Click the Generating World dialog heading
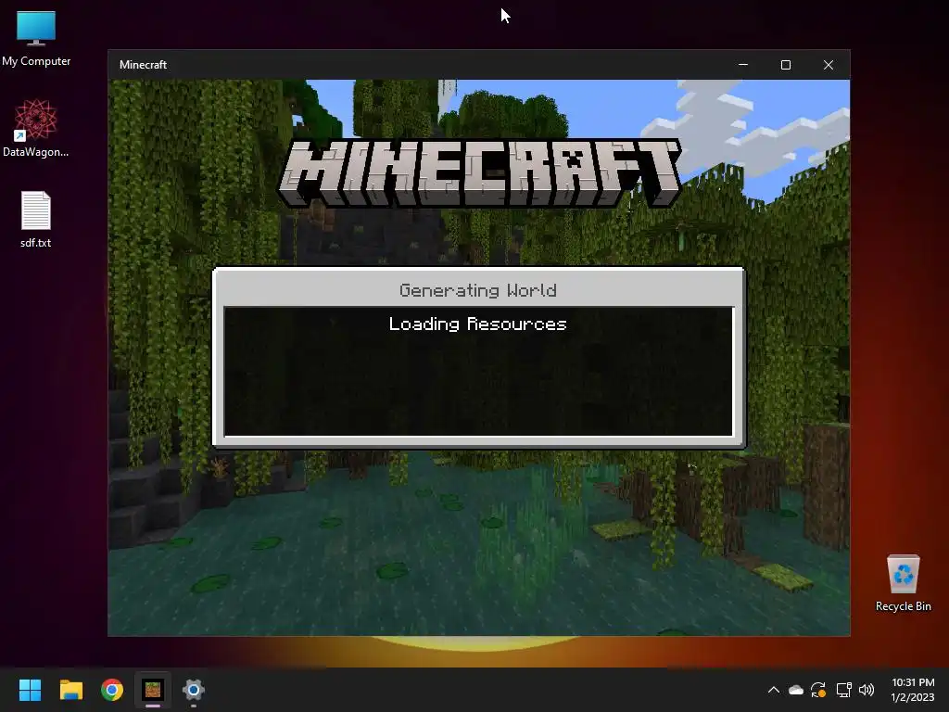The image size is (949, 712). [478, 290]
